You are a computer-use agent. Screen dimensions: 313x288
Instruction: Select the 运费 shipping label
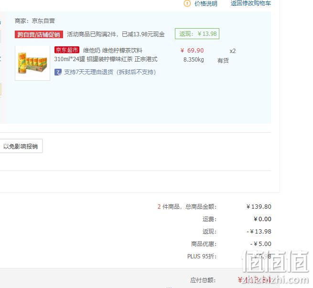click(x=209, y=219)
